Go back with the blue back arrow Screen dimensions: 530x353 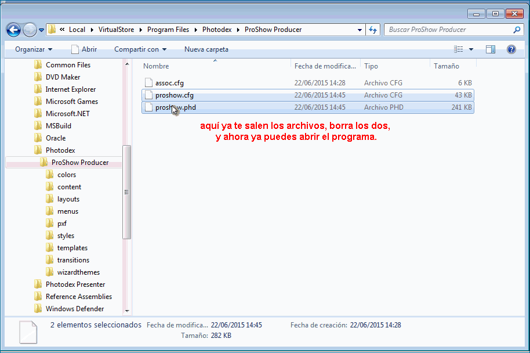[13, 30]
